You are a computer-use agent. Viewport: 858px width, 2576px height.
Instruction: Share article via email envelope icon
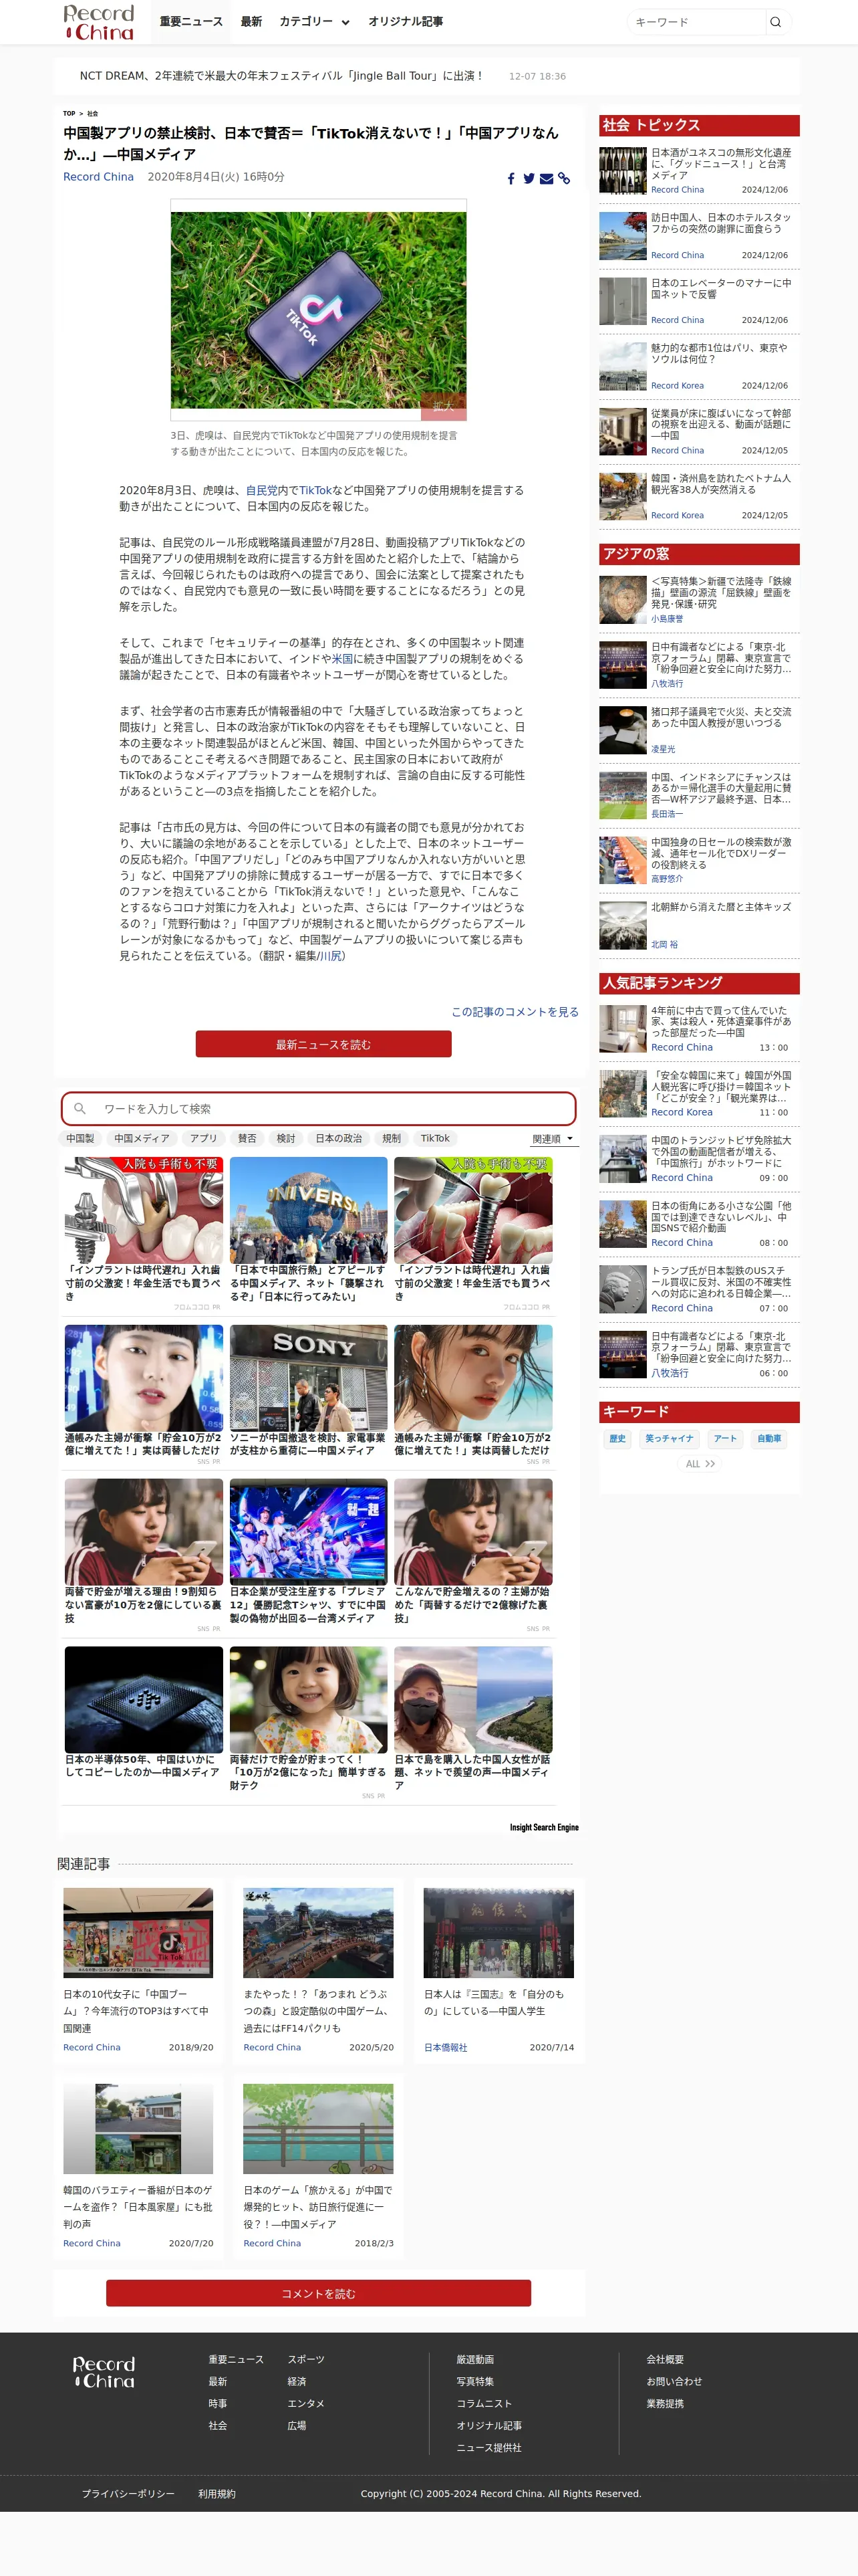coord(547,178)
